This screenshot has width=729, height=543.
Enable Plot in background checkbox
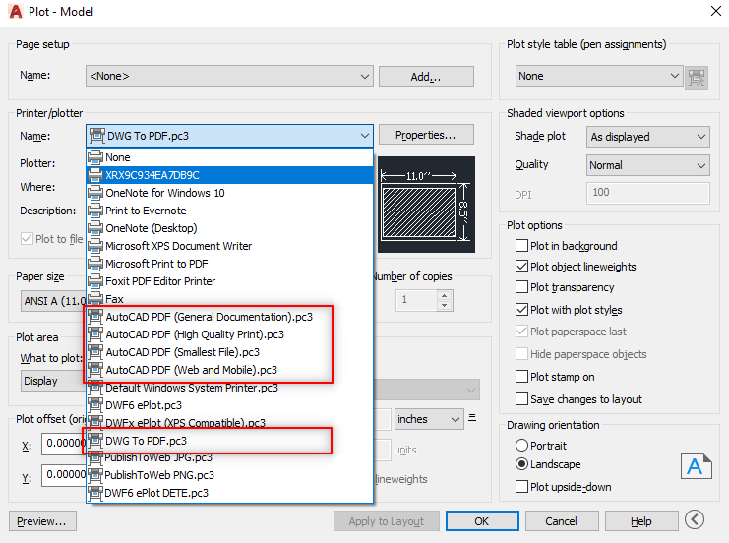pos(521,246)
